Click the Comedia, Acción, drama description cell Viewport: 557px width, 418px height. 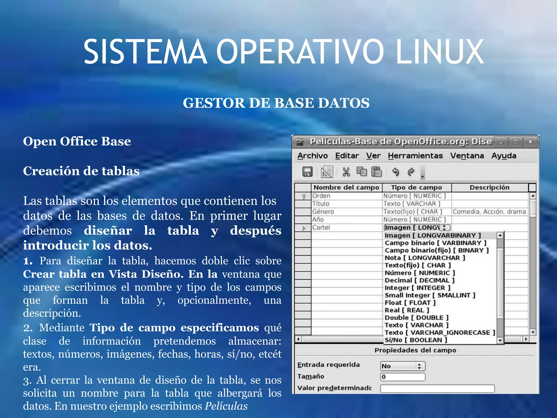(490, 212)
